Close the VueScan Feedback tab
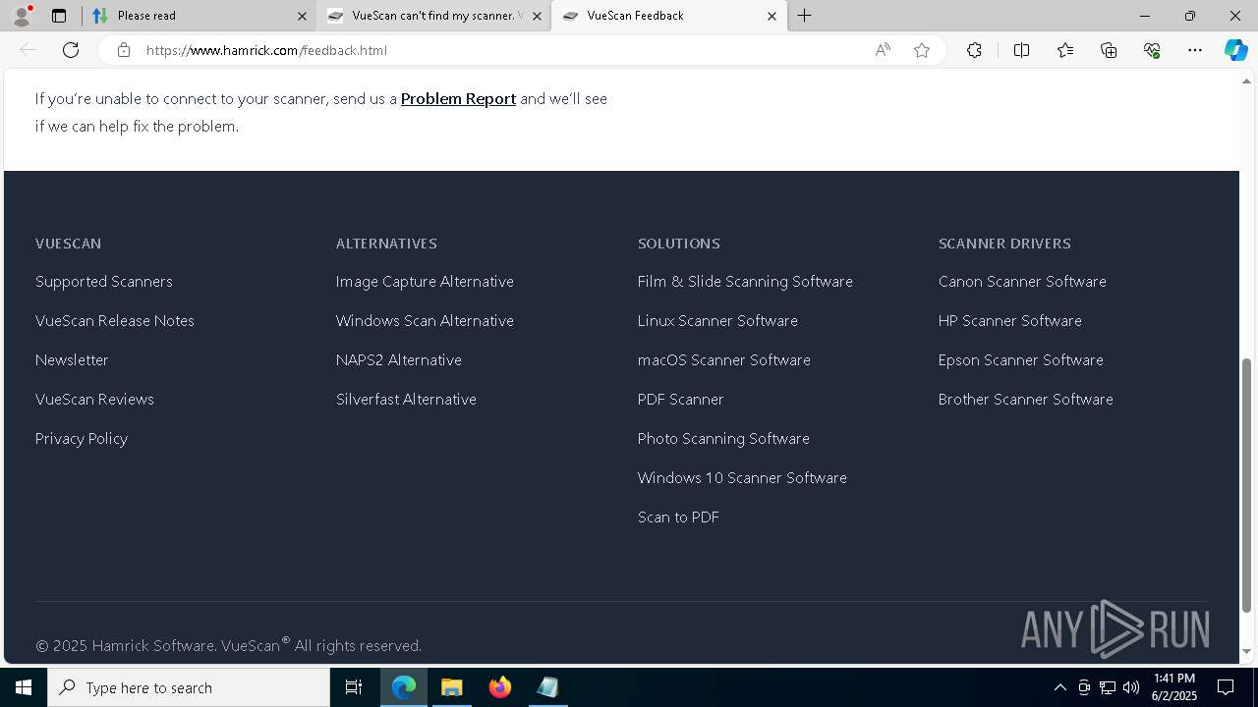The height and width of the screenshot is (707, 1258). tap(772, 16)
